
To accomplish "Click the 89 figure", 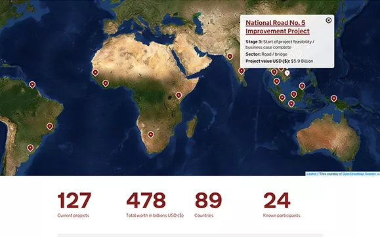I will [209, 200].
